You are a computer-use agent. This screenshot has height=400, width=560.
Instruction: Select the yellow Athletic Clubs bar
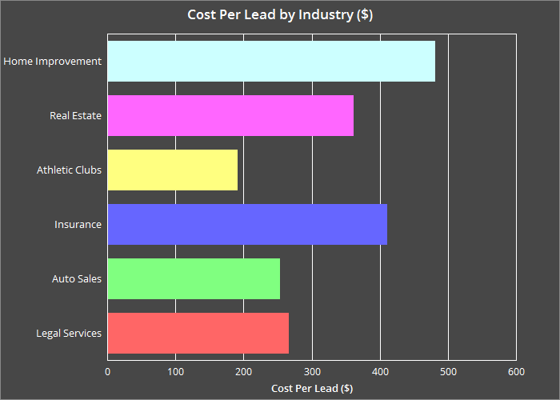tap(173, 170)
